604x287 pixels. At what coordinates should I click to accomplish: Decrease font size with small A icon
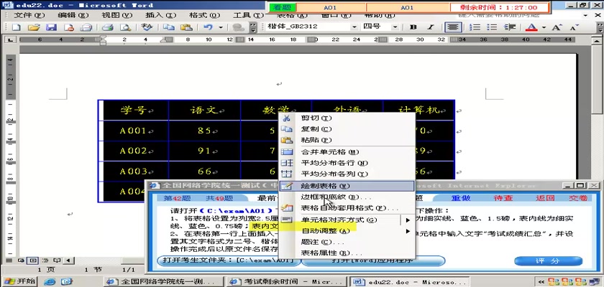[574, 27]
